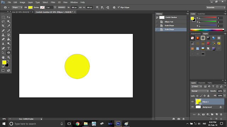Select the Magic Wand tool

[x=9, y=22]
